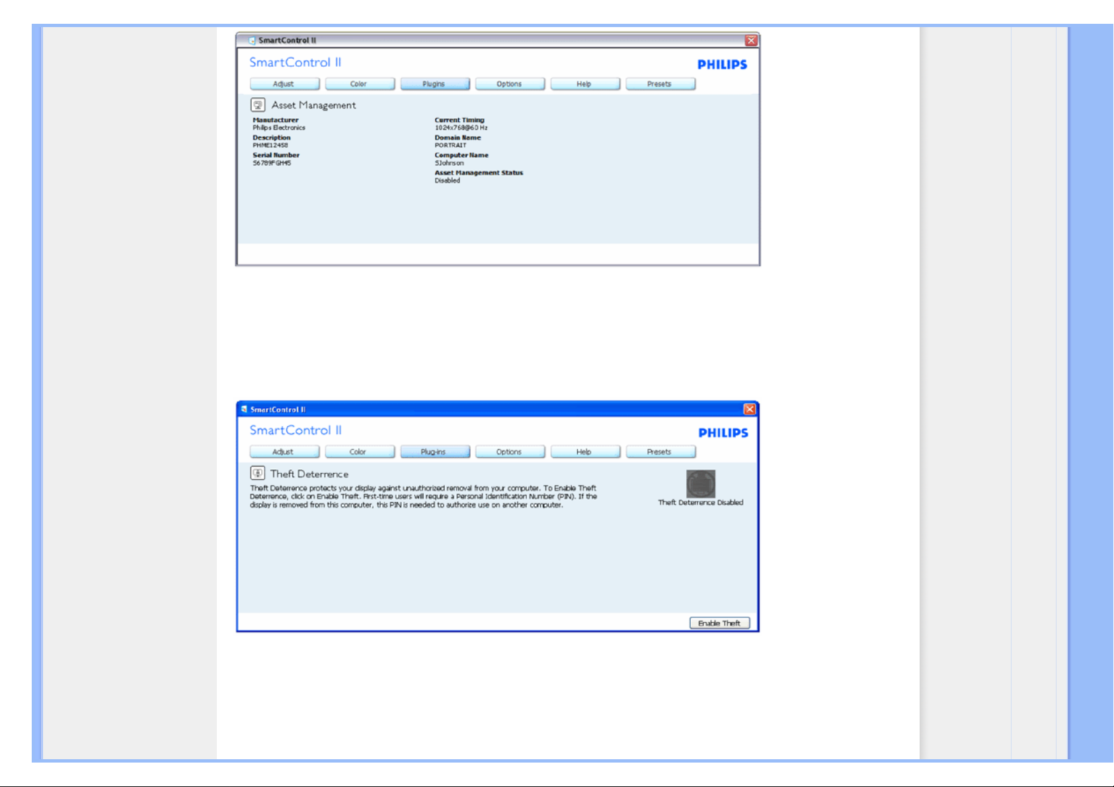Click the Theft Deterrence header icon
This screenshot has width=1114, height=787.
(257, 473)
